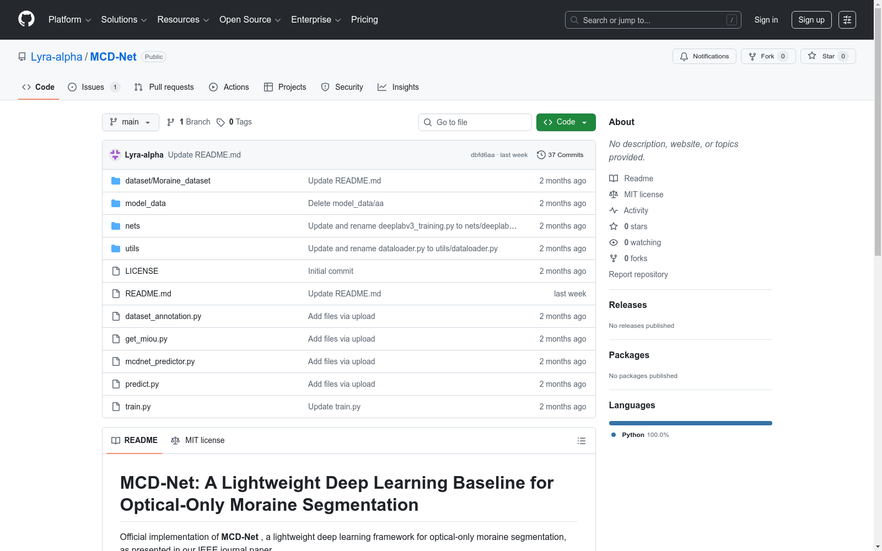This screenshot has width=882, height=551.
Task: Click the folder icon beside nets
Action: click(116, 226)
